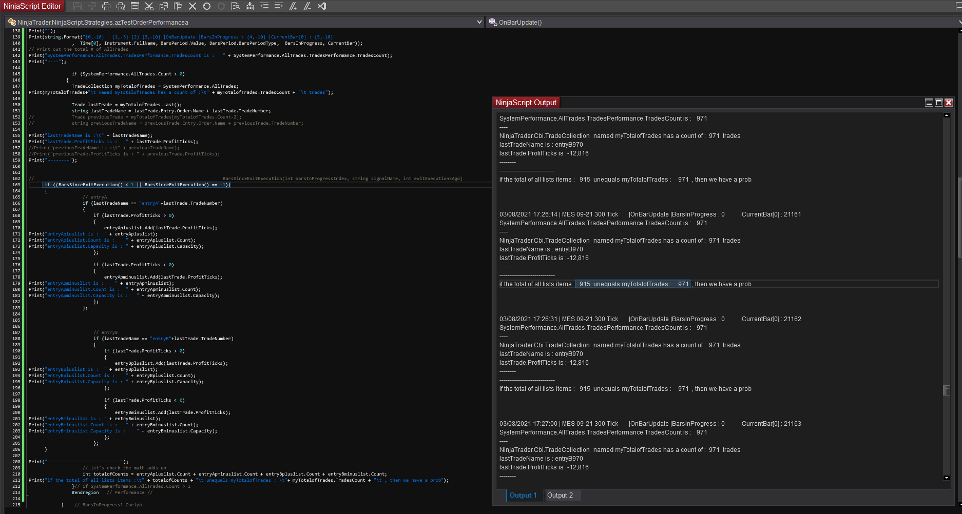This screenshot has width=962, height=514.
Task: Click the '#endregion // Performance //' line
Action: click(x=112, y=492)
